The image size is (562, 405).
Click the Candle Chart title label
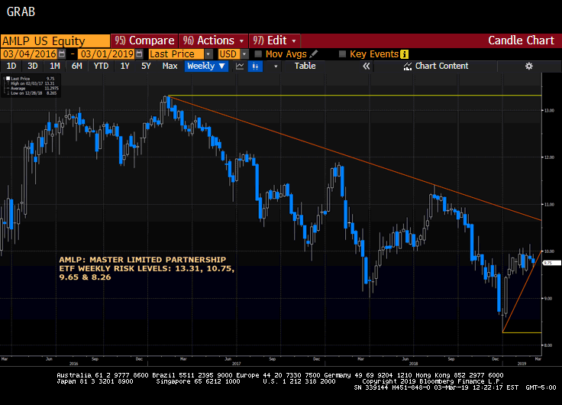pyautogui.click(x=521, y=40)
